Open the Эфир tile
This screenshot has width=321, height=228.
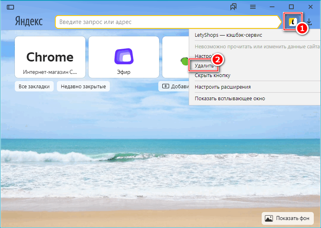(x=123, y=57)
